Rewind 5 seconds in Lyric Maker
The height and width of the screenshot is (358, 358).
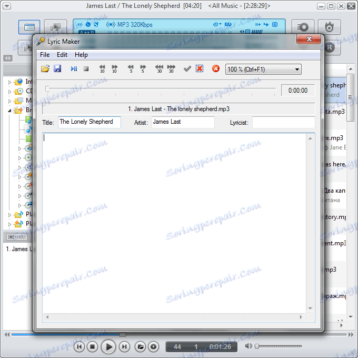coord(131,69)
